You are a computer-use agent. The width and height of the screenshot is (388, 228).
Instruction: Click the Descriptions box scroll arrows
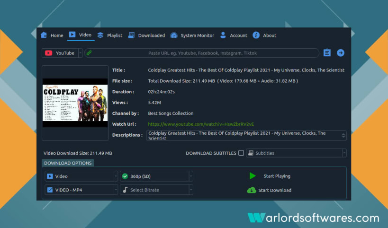[x=343, y=135]
